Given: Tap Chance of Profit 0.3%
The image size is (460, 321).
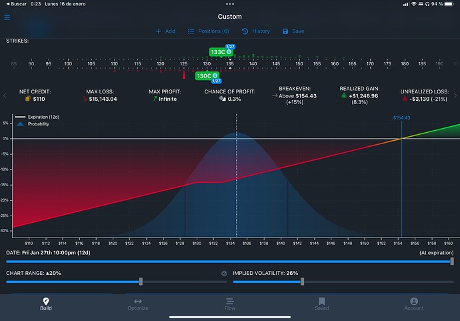Looking at the screenshot, I should tap(235, 99).
